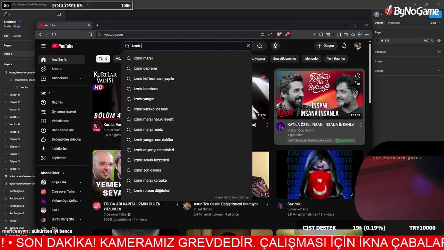The width and height of the screenshot is (444, 250).
Task: Select the Yeni öneriler filter chip
Action: (x=336, y=59)
